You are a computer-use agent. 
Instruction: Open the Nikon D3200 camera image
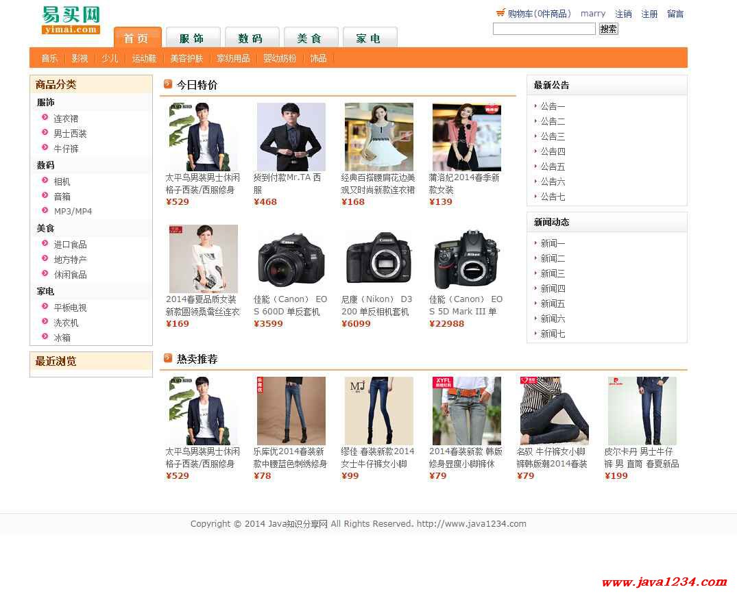click(x=378, y=259)
